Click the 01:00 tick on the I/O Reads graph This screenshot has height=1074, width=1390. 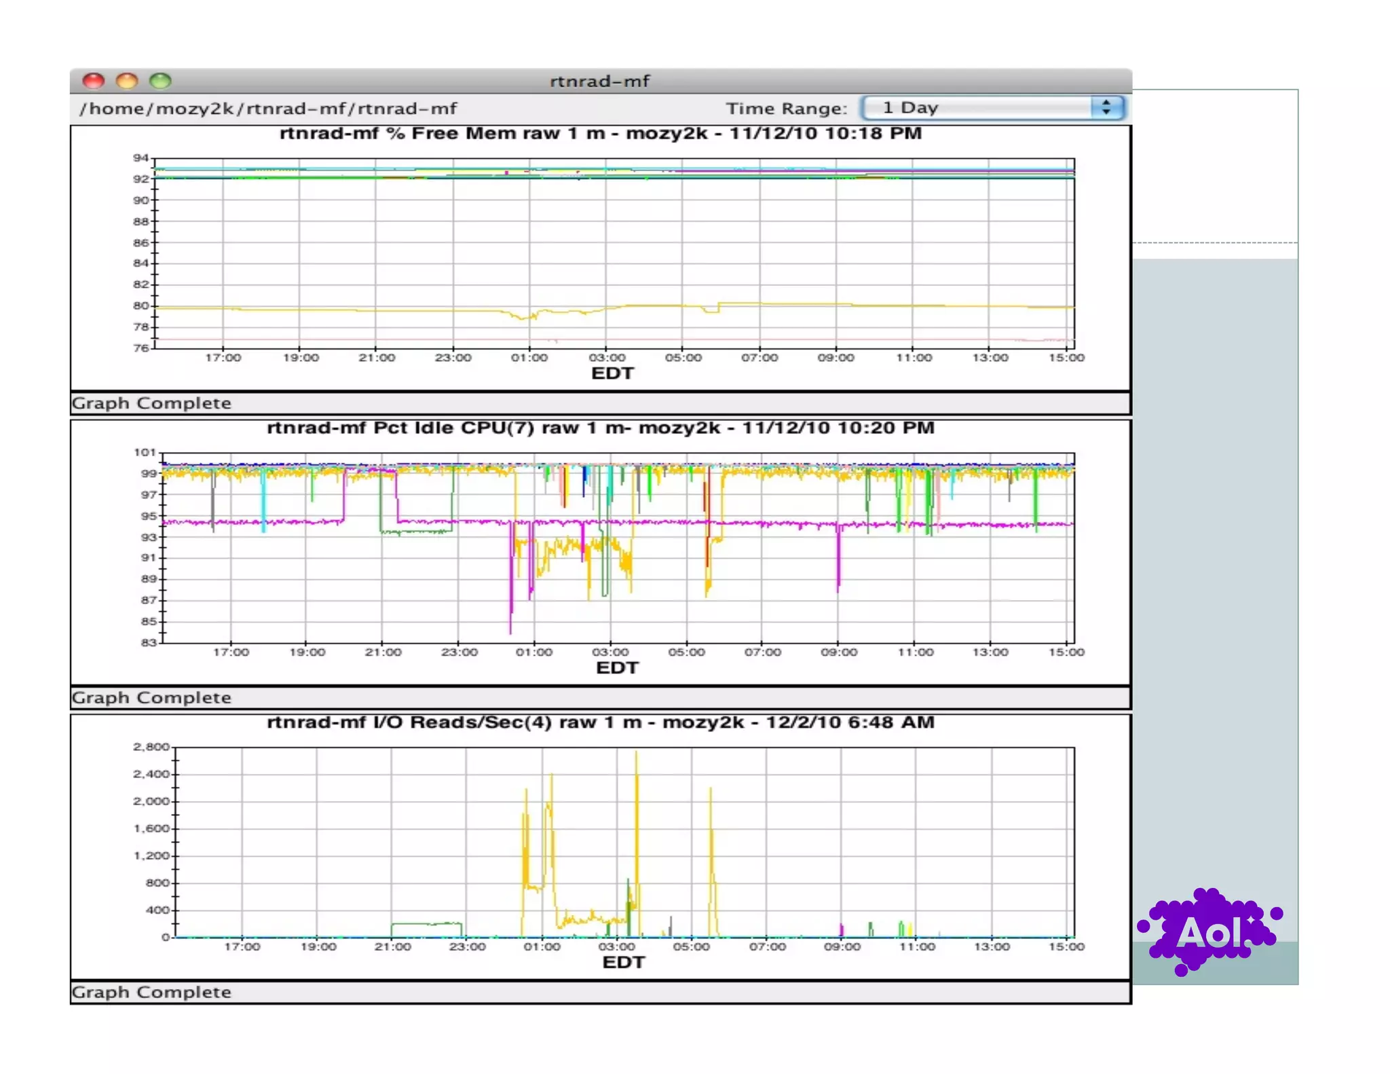(542, 946)
